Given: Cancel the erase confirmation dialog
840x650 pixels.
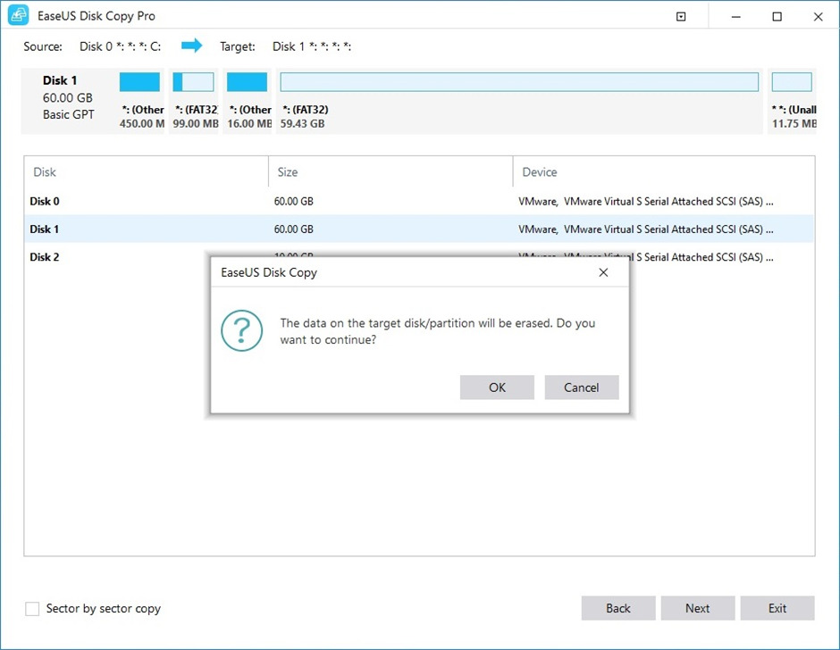Looking at the screenshot, I should pos(581,387).
